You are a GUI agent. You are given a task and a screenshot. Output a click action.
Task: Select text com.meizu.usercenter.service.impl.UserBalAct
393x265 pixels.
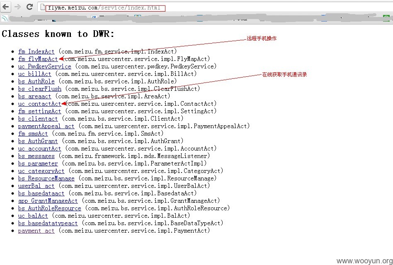pos(134,186)
